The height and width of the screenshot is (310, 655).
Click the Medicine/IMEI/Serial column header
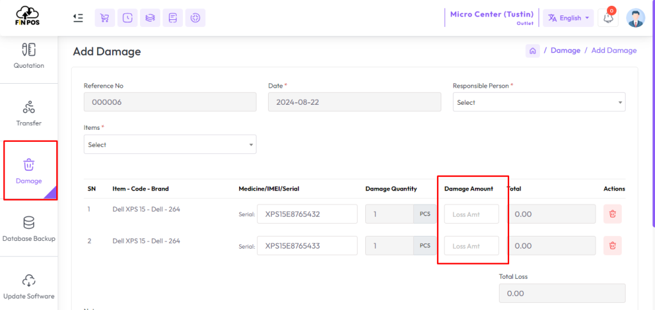tap(269, 189)
